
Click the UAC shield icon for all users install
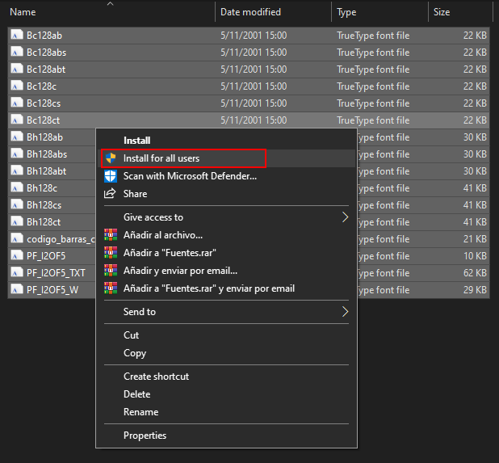(x=111, y=158)
